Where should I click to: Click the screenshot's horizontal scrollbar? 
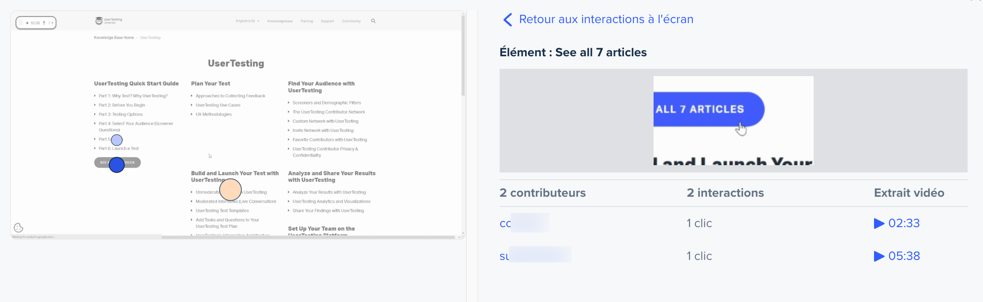(308, 237)
